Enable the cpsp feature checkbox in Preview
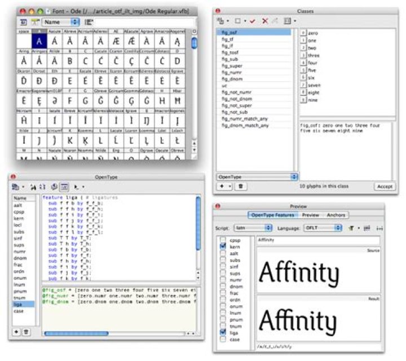Image resolution: width=406 pixels, height=361 pixels. coord(223,240)
